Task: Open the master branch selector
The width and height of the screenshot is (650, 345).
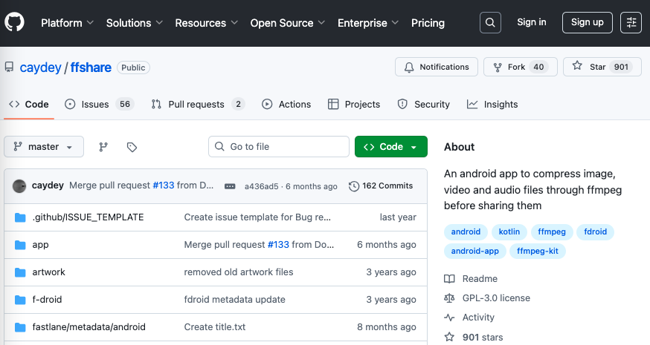Action: pos(44,147)
